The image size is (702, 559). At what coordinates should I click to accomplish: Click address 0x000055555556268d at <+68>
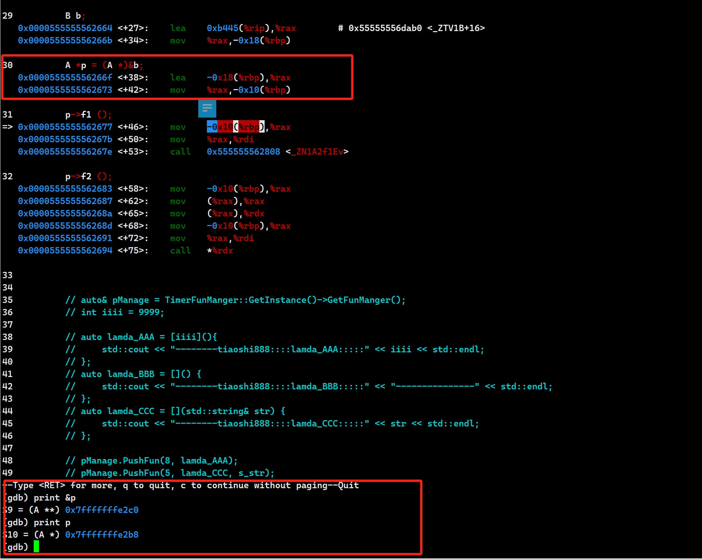[x=65, y=226]
